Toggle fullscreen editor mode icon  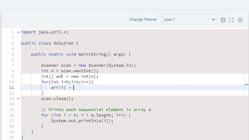[x=231, y=20]
